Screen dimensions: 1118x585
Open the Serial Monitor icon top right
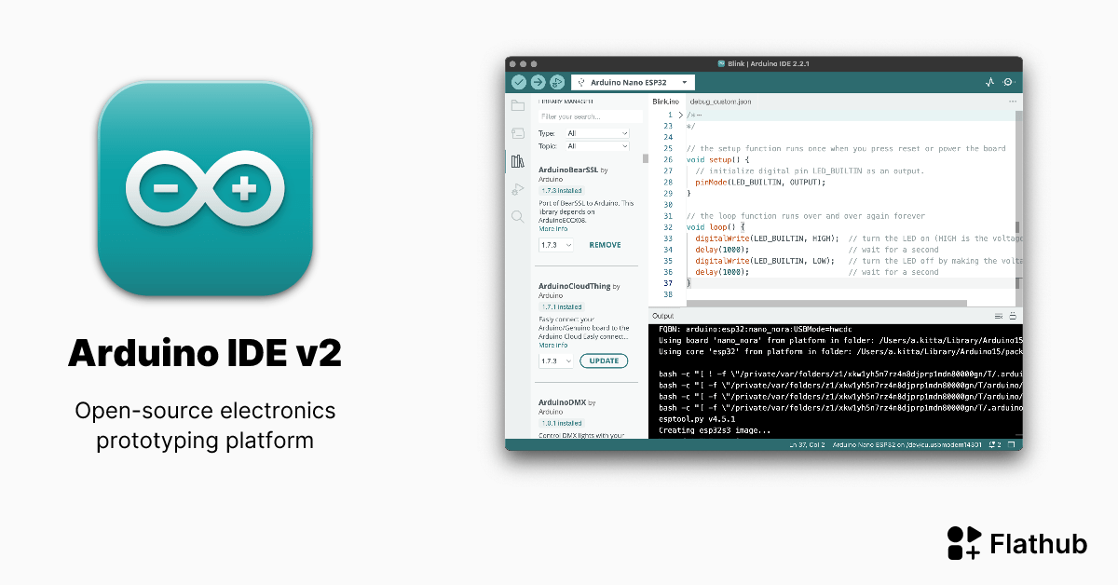pos(1007,82)
